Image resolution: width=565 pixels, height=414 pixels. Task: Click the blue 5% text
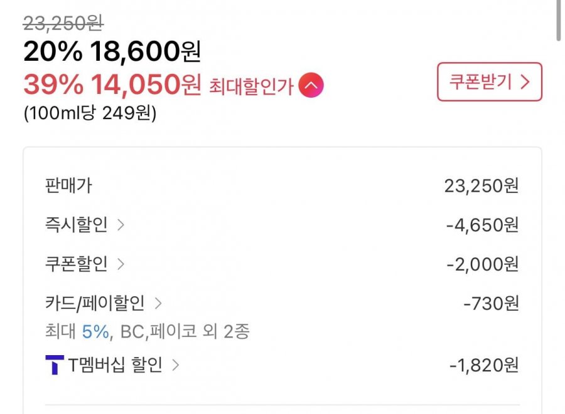coord(95,331)
